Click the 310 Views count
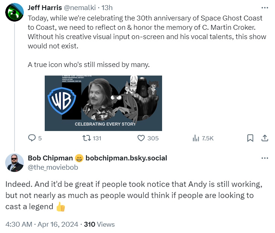 (99, 224)
